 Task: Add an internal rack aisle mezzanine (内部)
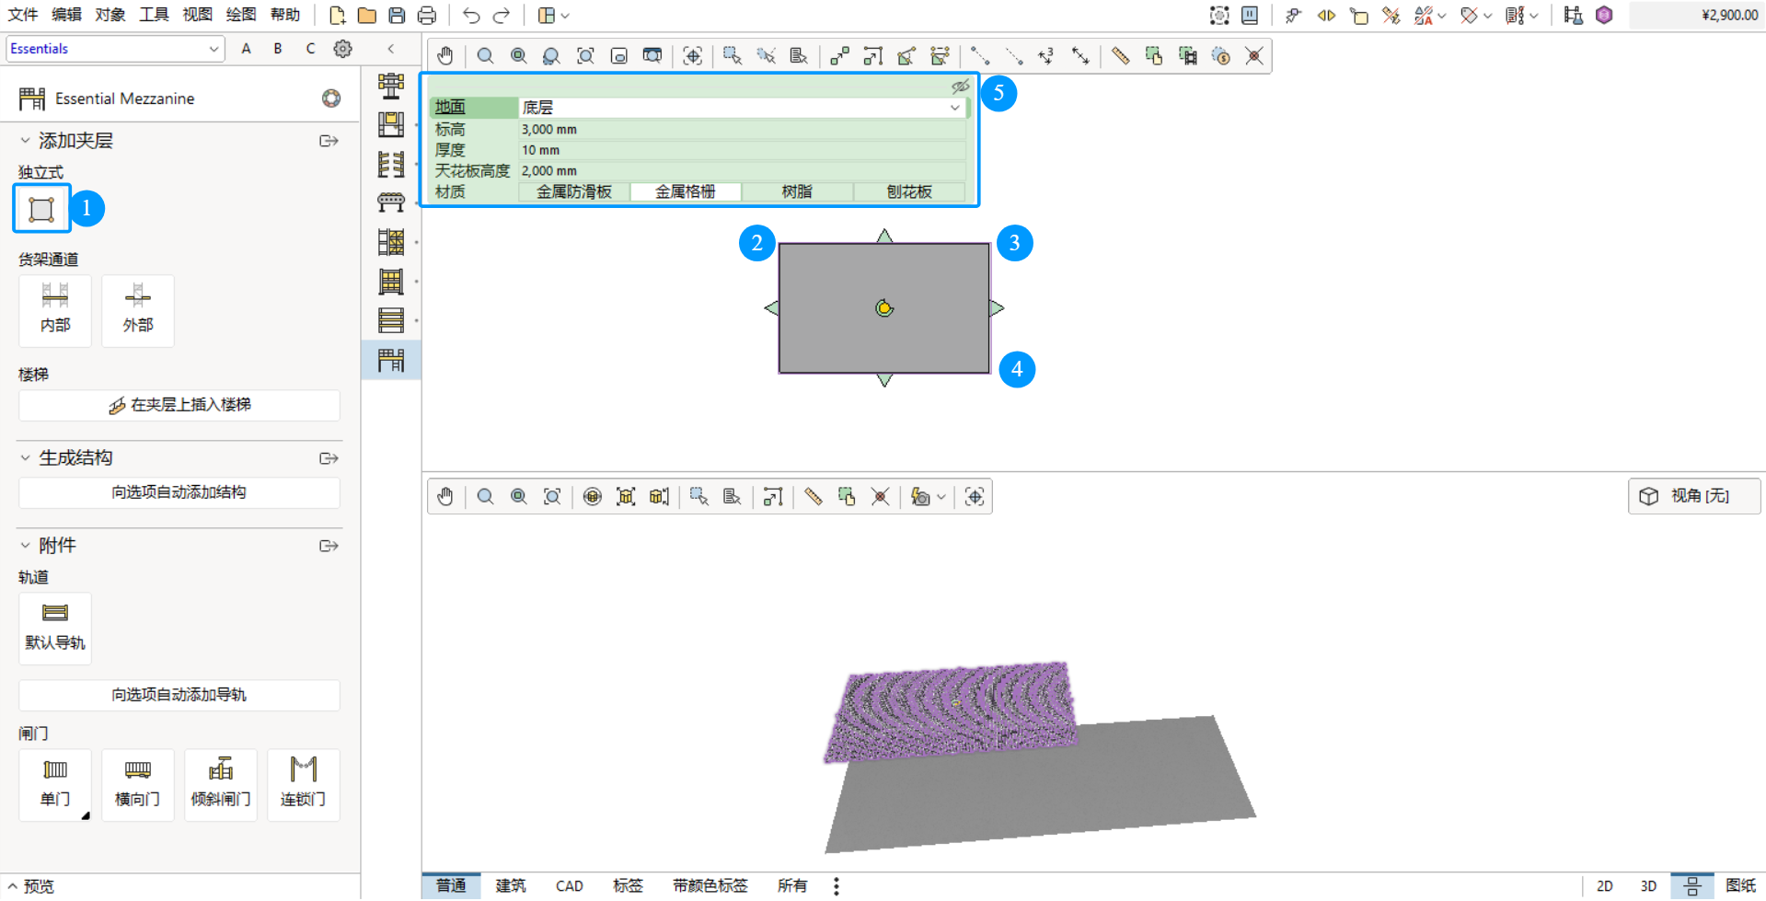click(x=55, y=310)
